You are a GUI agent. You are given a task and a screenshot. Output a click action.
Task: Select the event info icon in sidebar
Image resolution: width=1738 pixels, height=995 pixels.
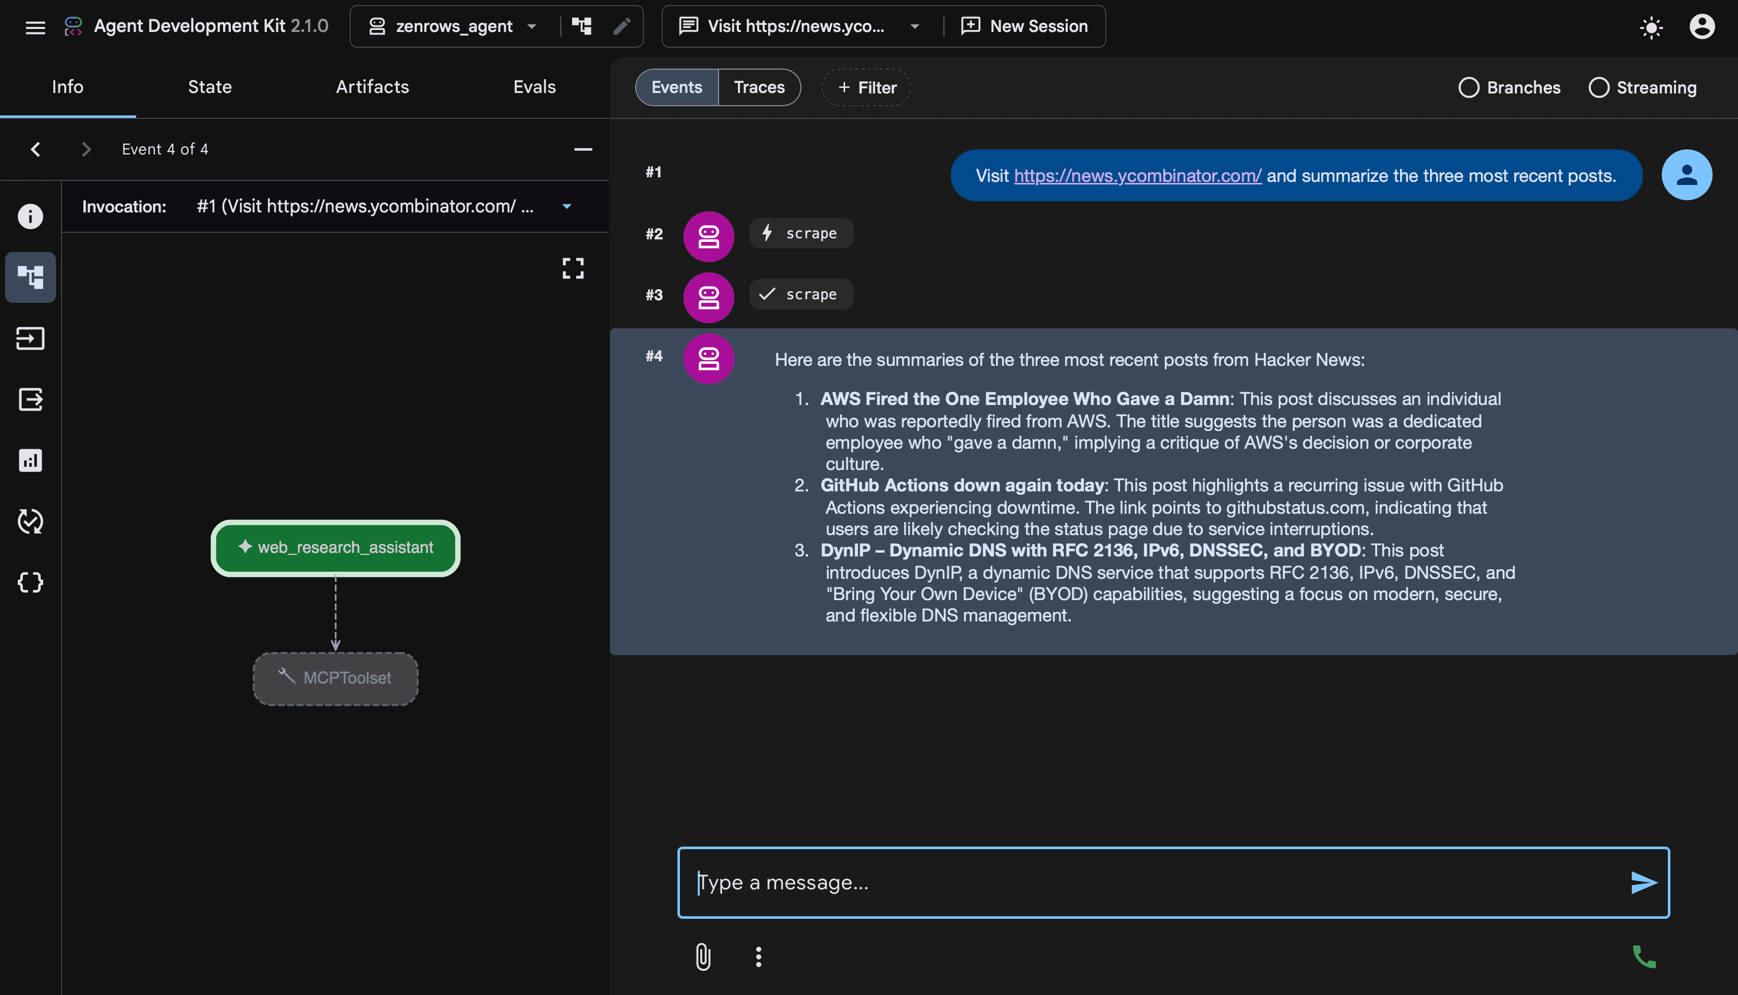tap(30, 216)
